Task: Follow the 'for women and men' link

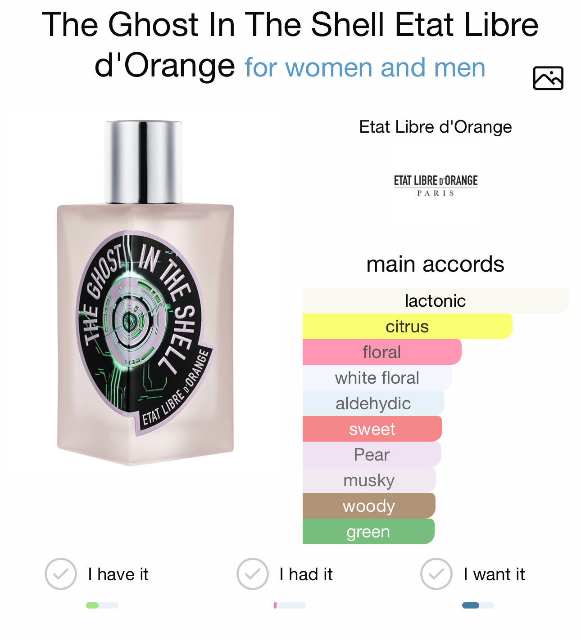Action: tap(365, 67)
